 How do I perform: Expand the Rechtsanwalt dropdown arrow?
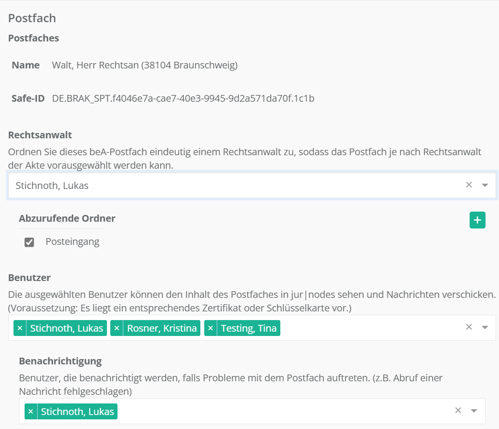pos(485,185)
